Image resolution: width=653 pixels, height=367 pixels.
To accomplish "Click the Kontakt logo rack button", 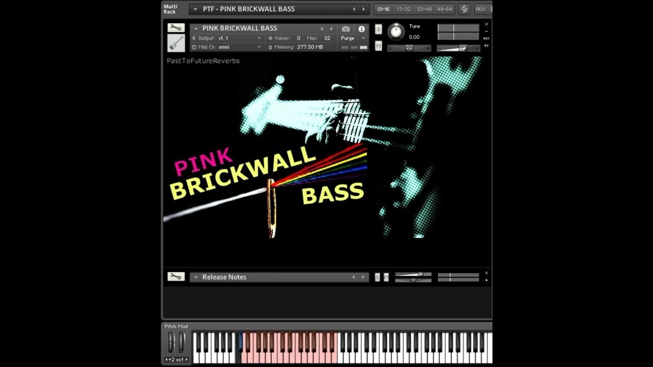I will pos(464,9).
